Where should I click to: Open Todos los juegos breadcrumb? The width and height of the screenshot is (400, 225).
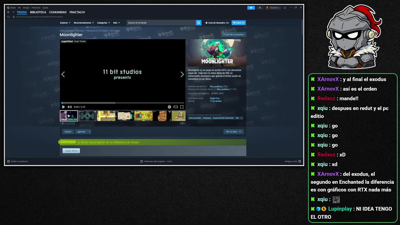coord(67,31)
